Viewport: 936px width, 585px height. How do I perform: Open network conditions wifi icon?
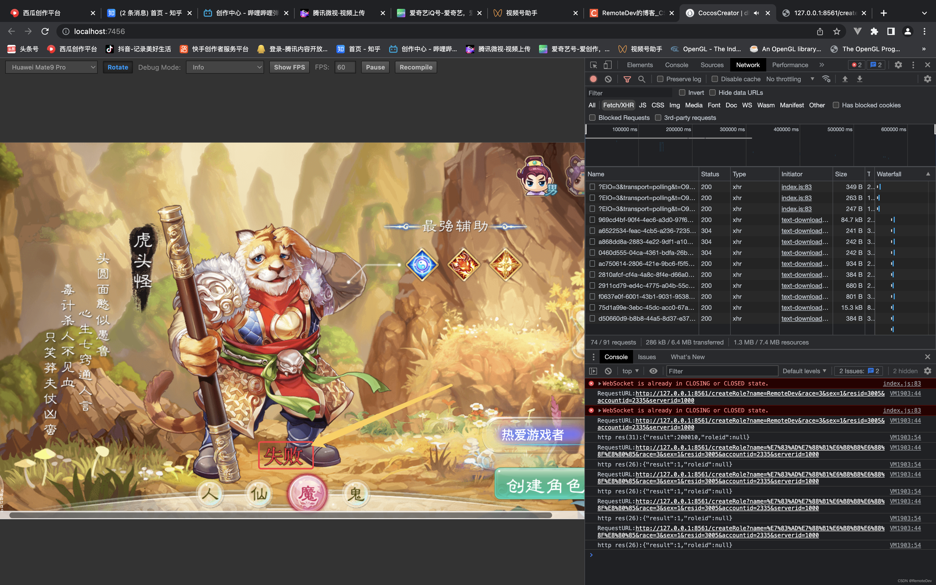(826, 79)
